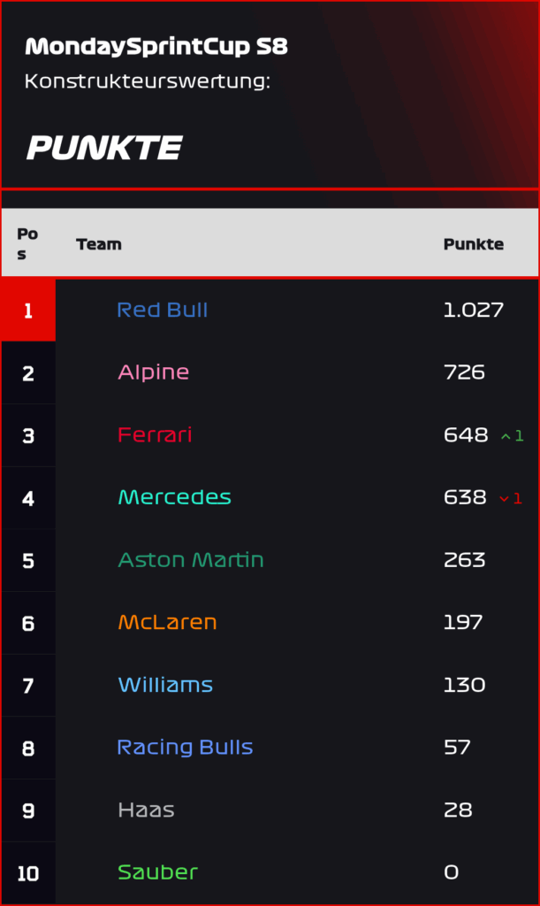Click the Punkte column header

click(x=474, y=244)
